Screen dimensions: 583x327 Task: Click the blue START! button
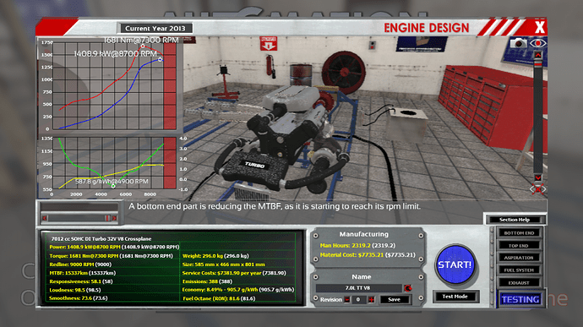pyautogui.click(x=455, y=264)
